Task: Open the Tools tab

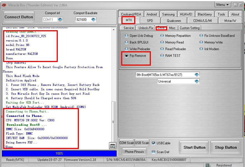Action: (x=221, y=14)
